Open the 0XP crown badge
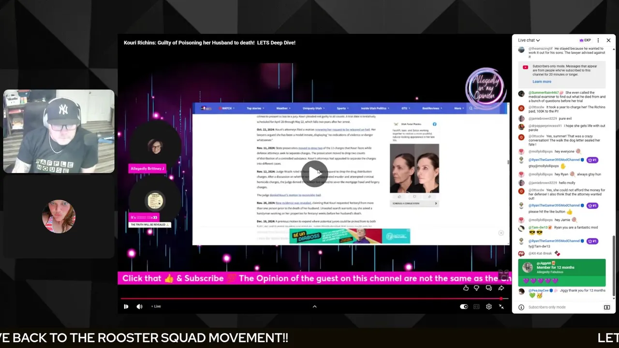 point(585,40)
